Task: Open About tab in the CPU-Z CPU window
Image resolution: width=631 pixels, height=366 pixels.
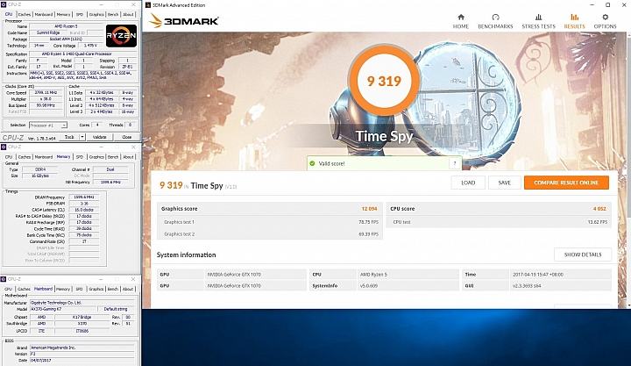Action: pos(128,15)
